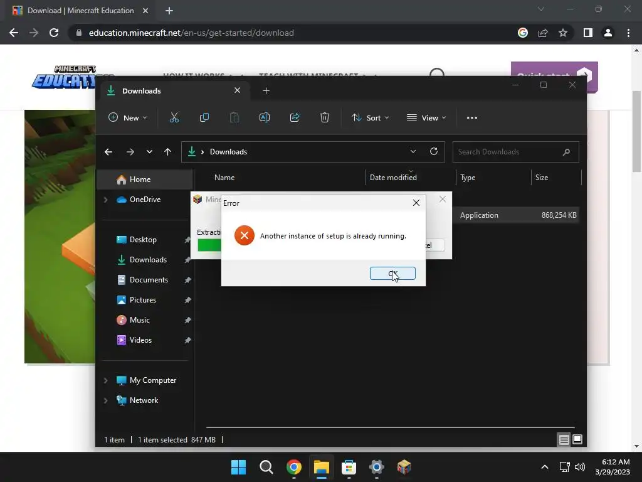
Task: Go up one folder in Explorer
Action: [x=167, y=152]
